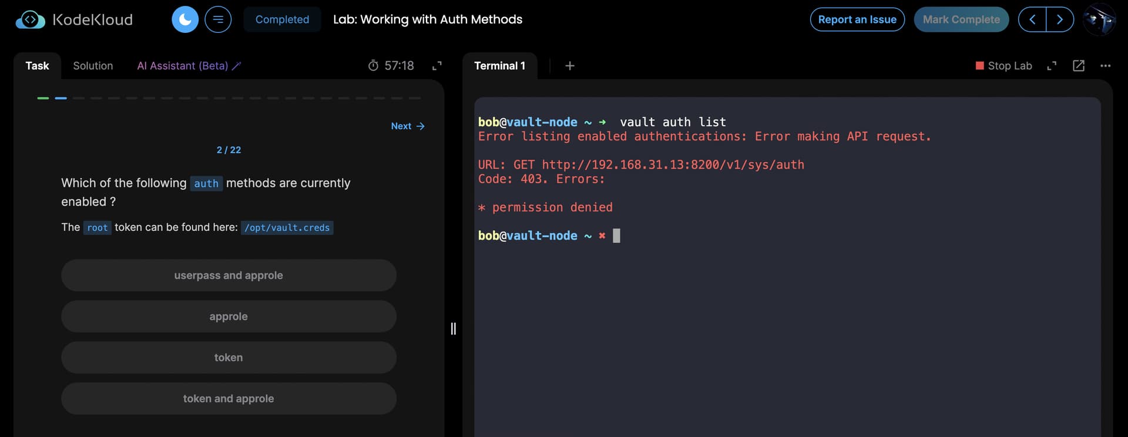This screenshot has height=437, width=1128.
Task: Select answer 'token' only
Action: (229, 358)
